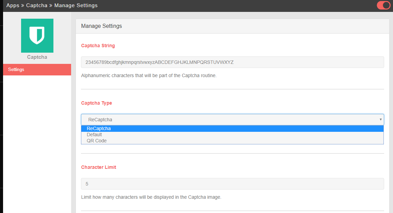Image resolution: width=393 pixels, height=213 pixels.
Task: Pick QR Code from the dropdown list
Action: tap(97, 141)
